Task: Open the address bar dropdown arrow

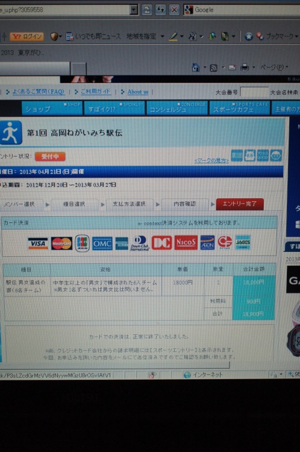Action: [x=134, y=10]
